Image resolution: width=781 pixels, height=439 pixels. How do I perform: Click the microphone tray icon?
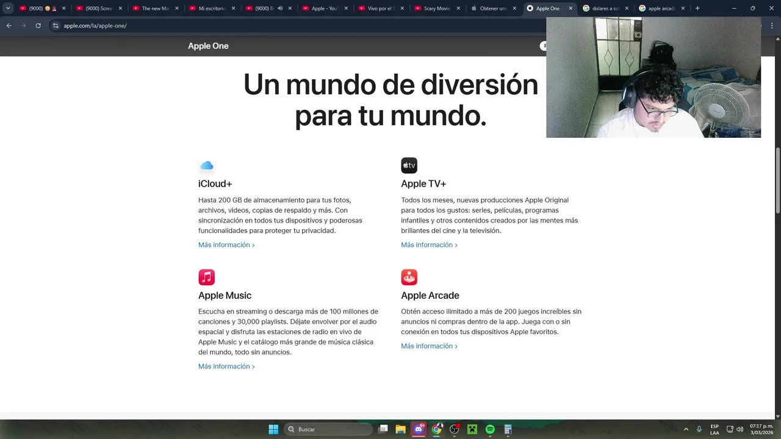[x=699, y=429]
